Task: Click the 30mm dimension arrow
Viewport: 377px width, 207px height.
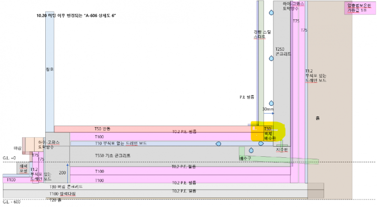Action: (268, 114)
